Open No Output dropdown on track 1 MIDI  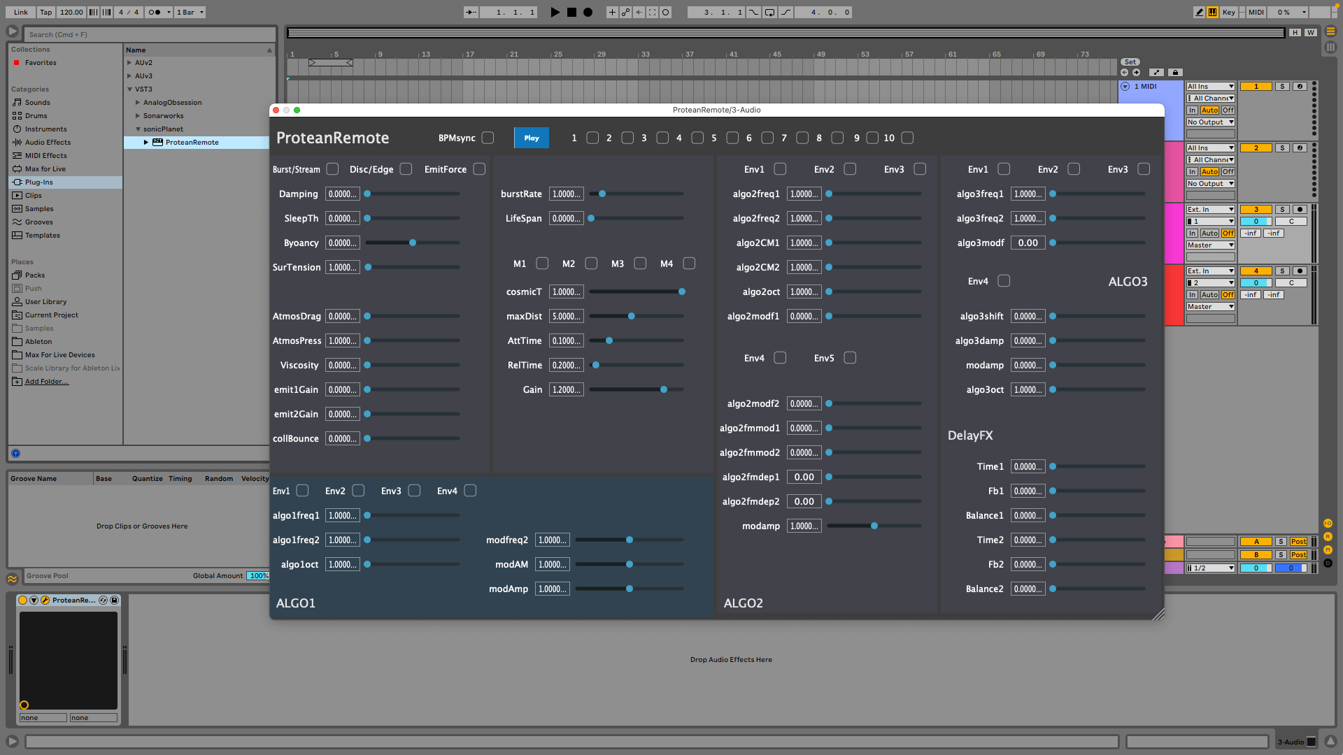[x=1211, y=122]
